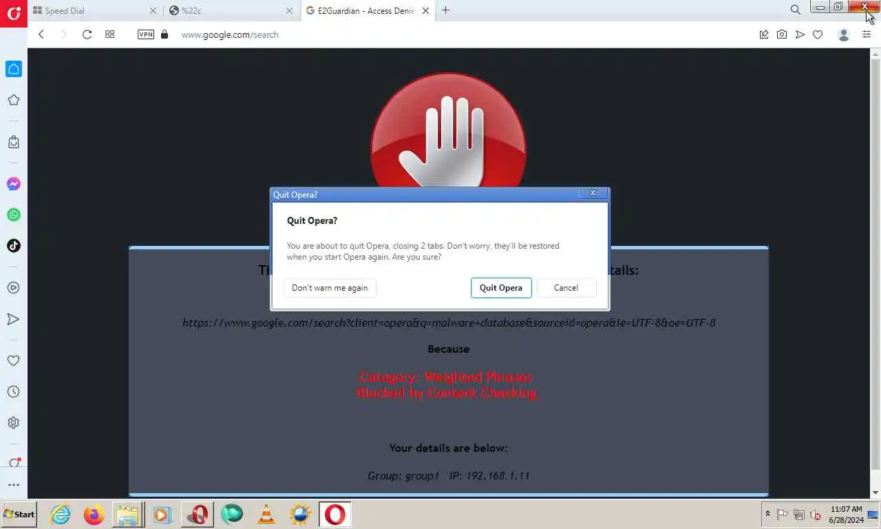
Task: Launch VLC cone icon on taskbar
Action: click(x=266, y=515)
